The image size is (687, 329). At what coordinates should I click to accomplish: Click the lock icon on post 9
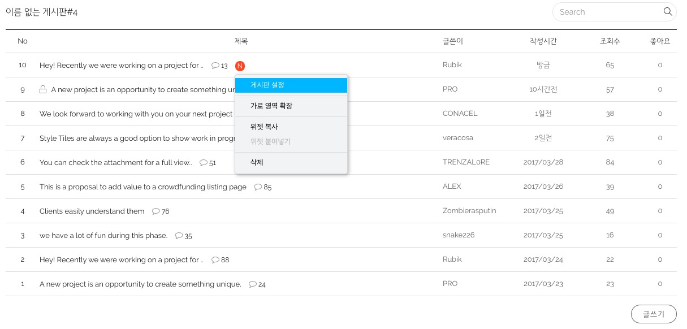coord(43,89)
